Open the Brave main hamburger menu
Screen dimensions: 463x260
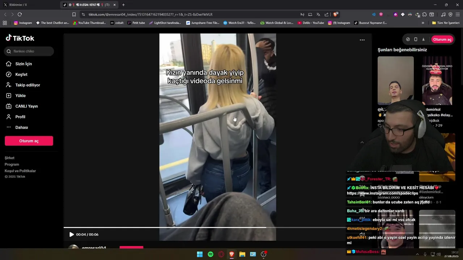click(458, 14)
